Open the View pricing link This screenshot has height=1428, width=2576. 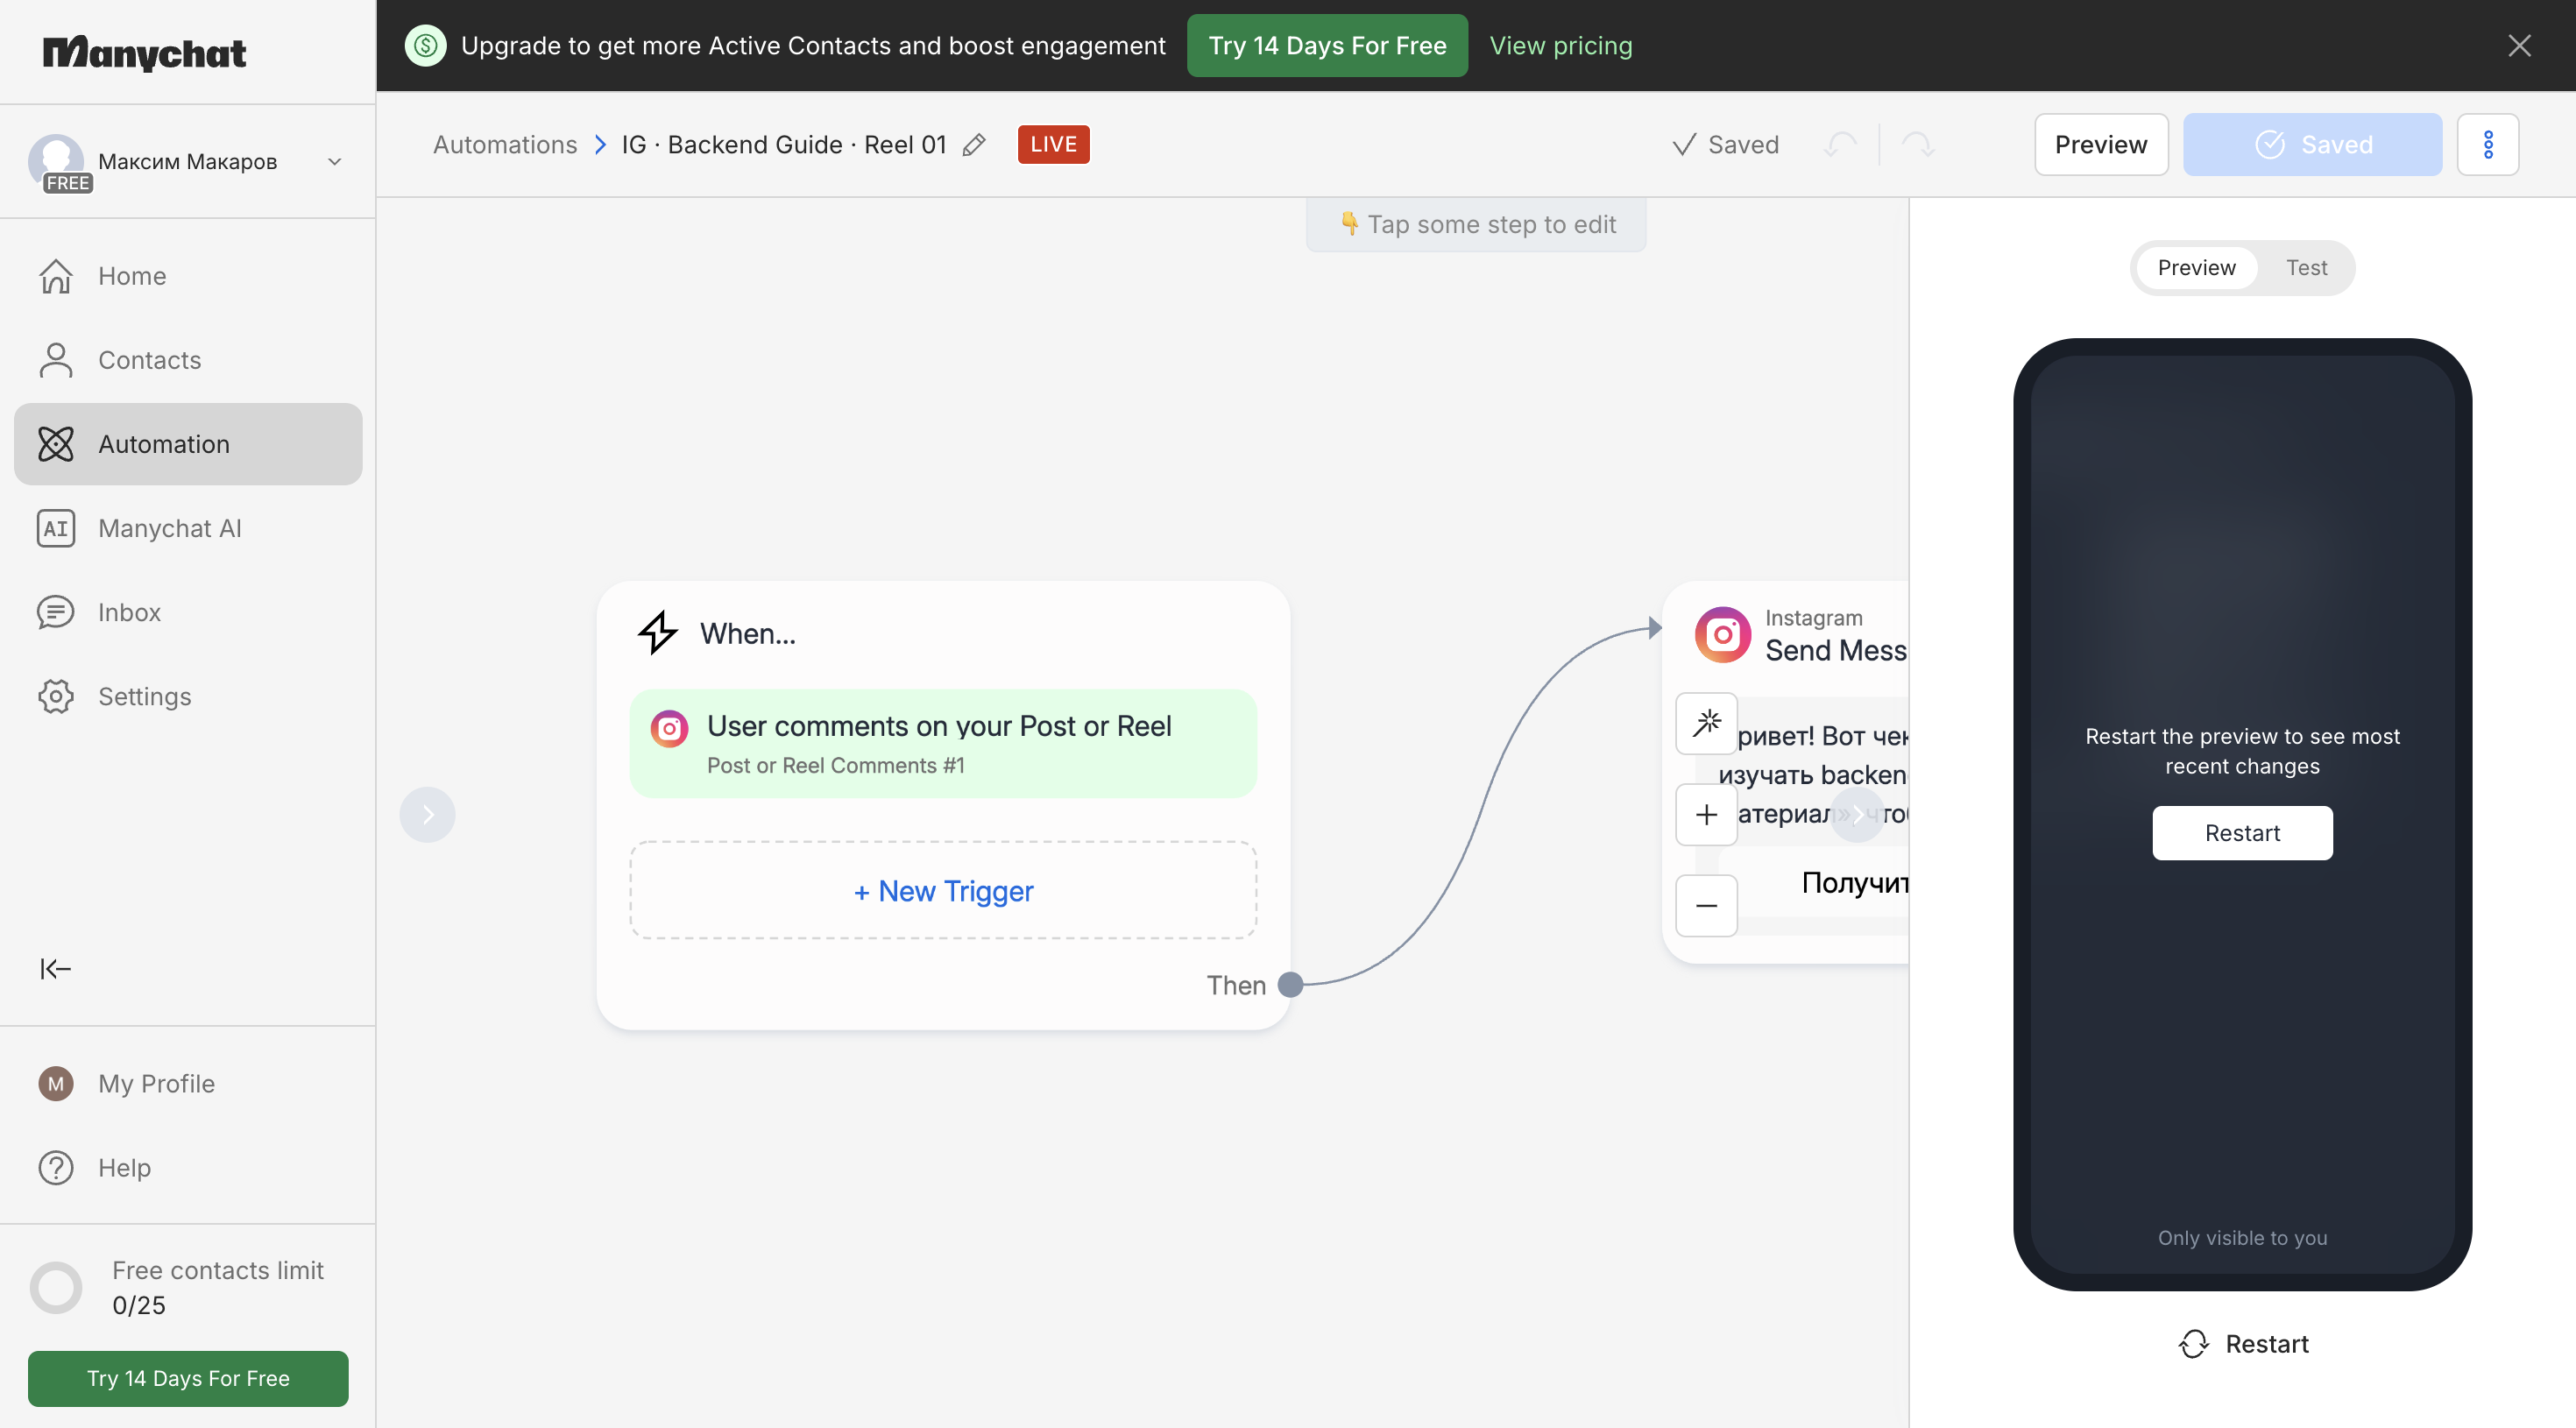pos(1560,46)
